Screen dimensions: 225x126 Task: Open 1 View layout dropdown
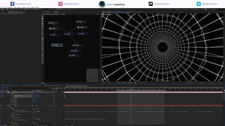[221, 83]
